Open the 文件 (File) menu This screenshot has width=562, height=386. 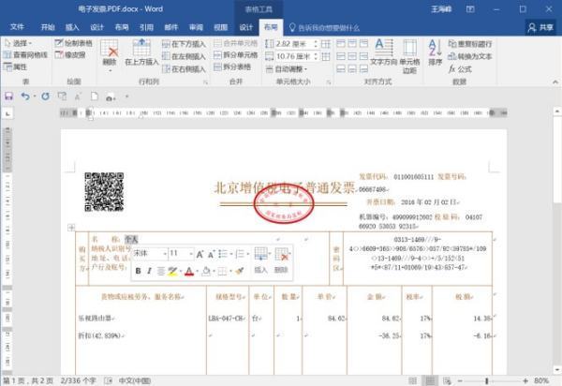pyautogui.click(x=16, y=28)
